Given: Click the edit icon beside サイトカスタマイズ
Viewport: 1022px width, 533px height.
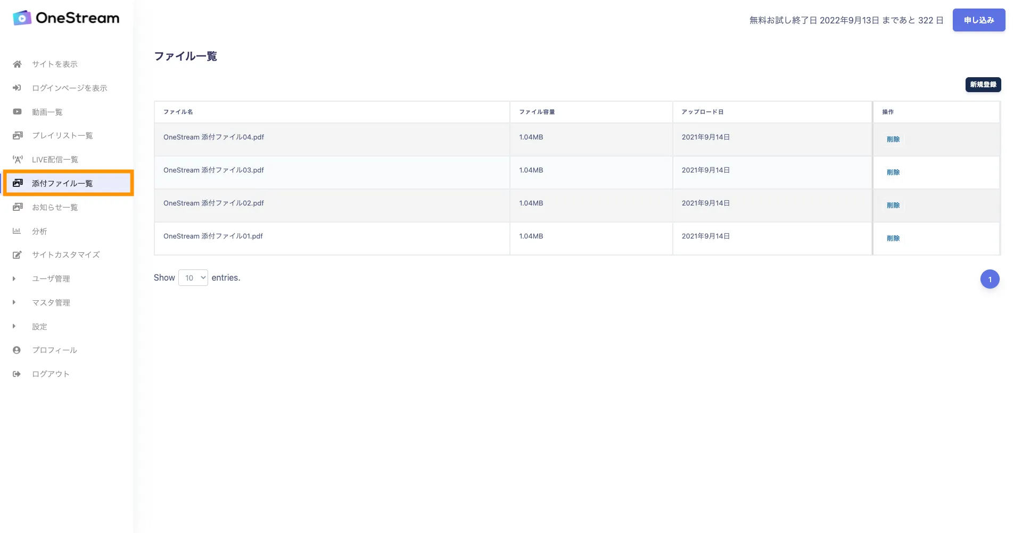Looking at the screenshot, I should 17,255.
